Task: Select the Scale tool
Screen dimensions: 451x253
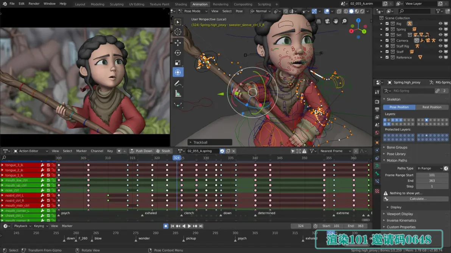Action: coord(178,63)
